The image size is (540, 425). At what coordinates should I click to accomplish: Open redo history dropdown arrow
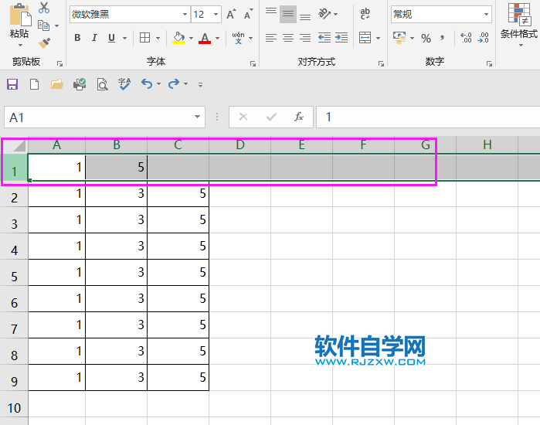point(186,83)
